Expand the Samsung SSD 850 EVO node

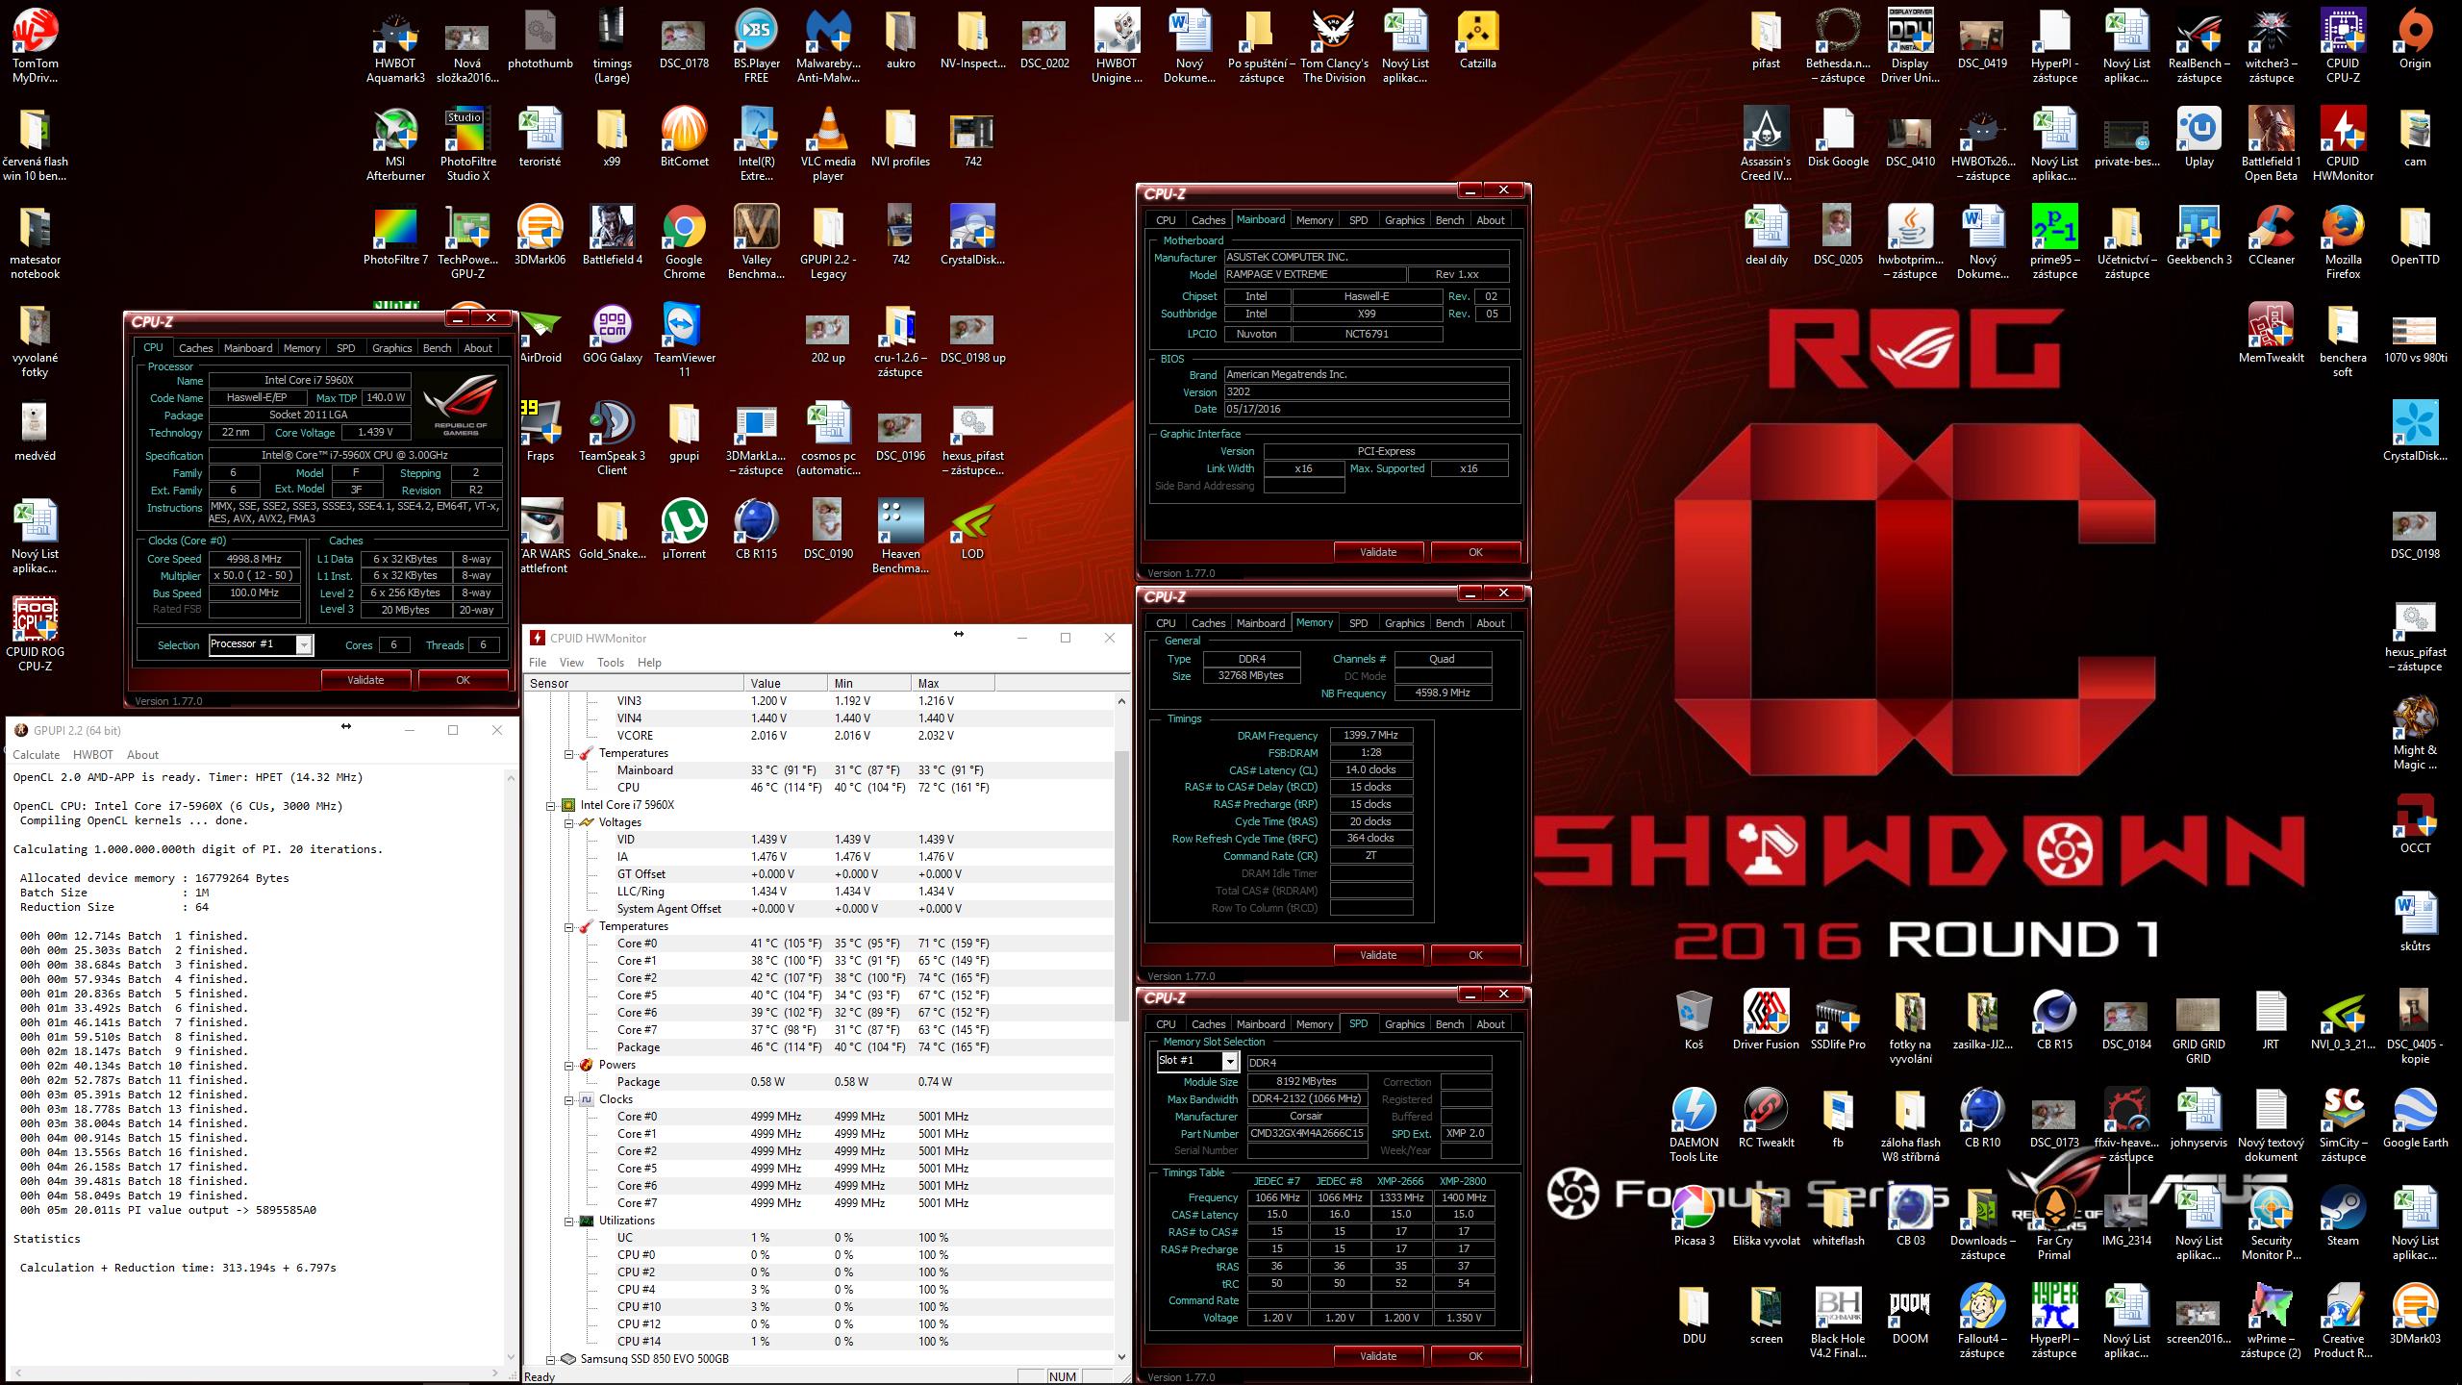551,1359
